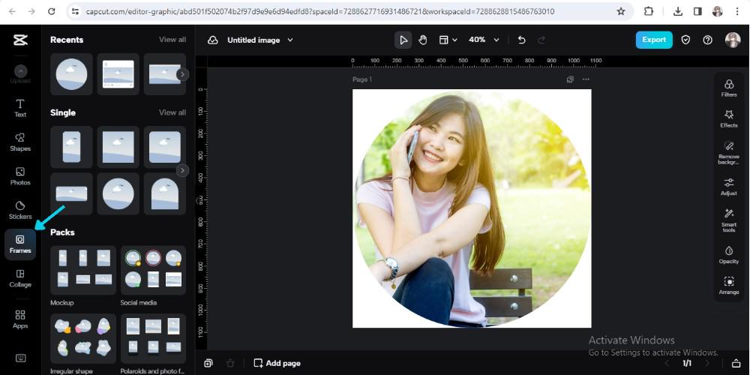Switch to the Text tab

coord(20,107)
